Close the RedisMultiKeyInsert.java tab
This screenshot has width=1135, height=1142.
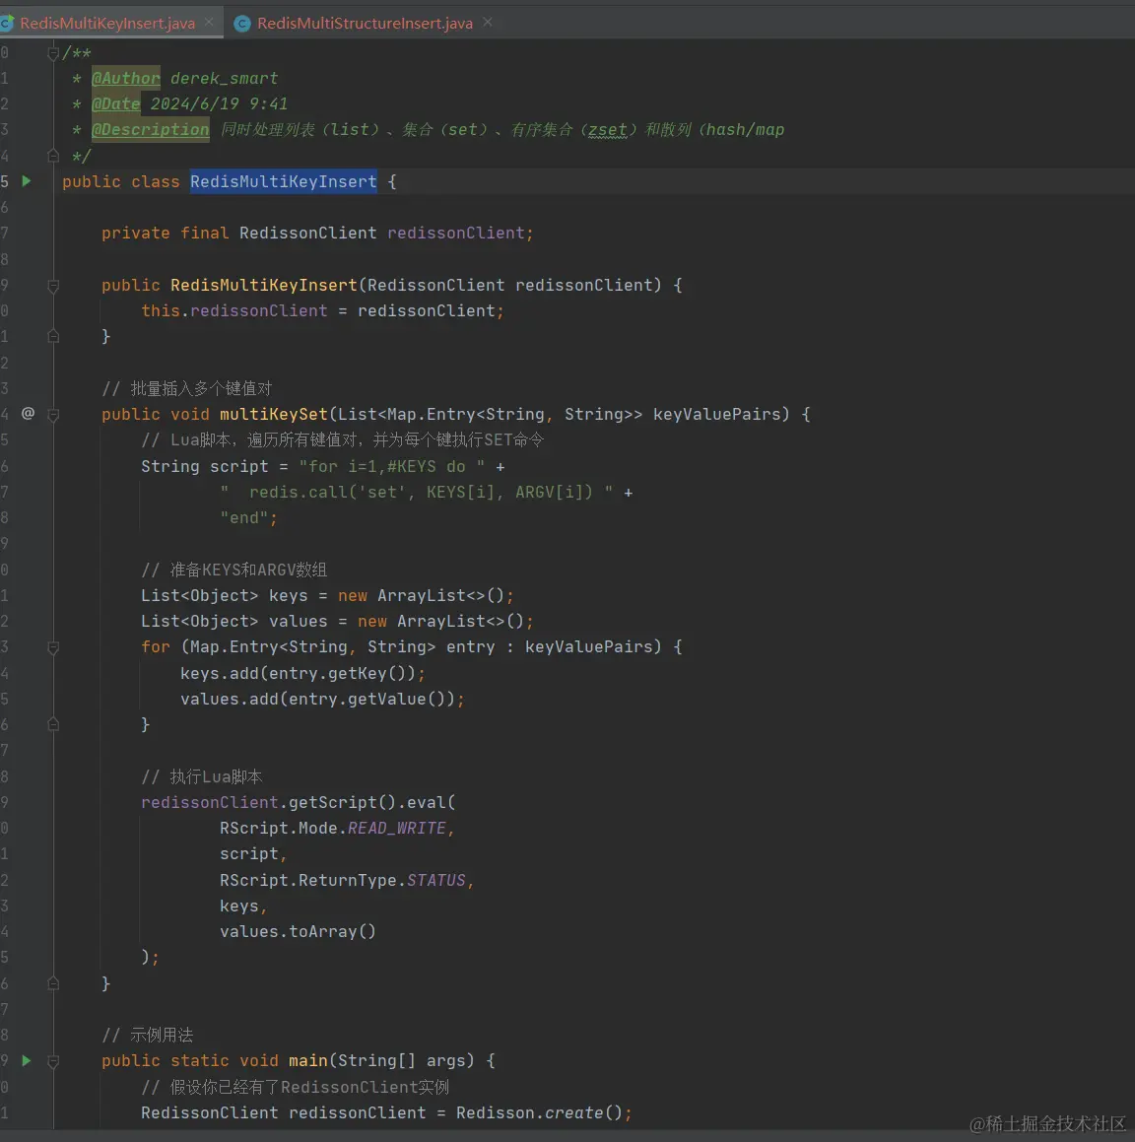coord(209,23)
